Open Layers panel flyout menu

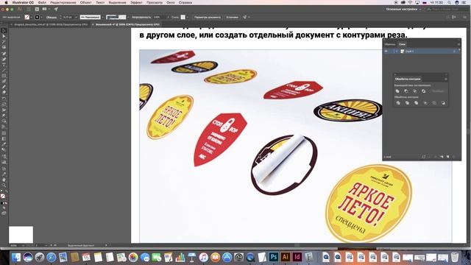458,44
